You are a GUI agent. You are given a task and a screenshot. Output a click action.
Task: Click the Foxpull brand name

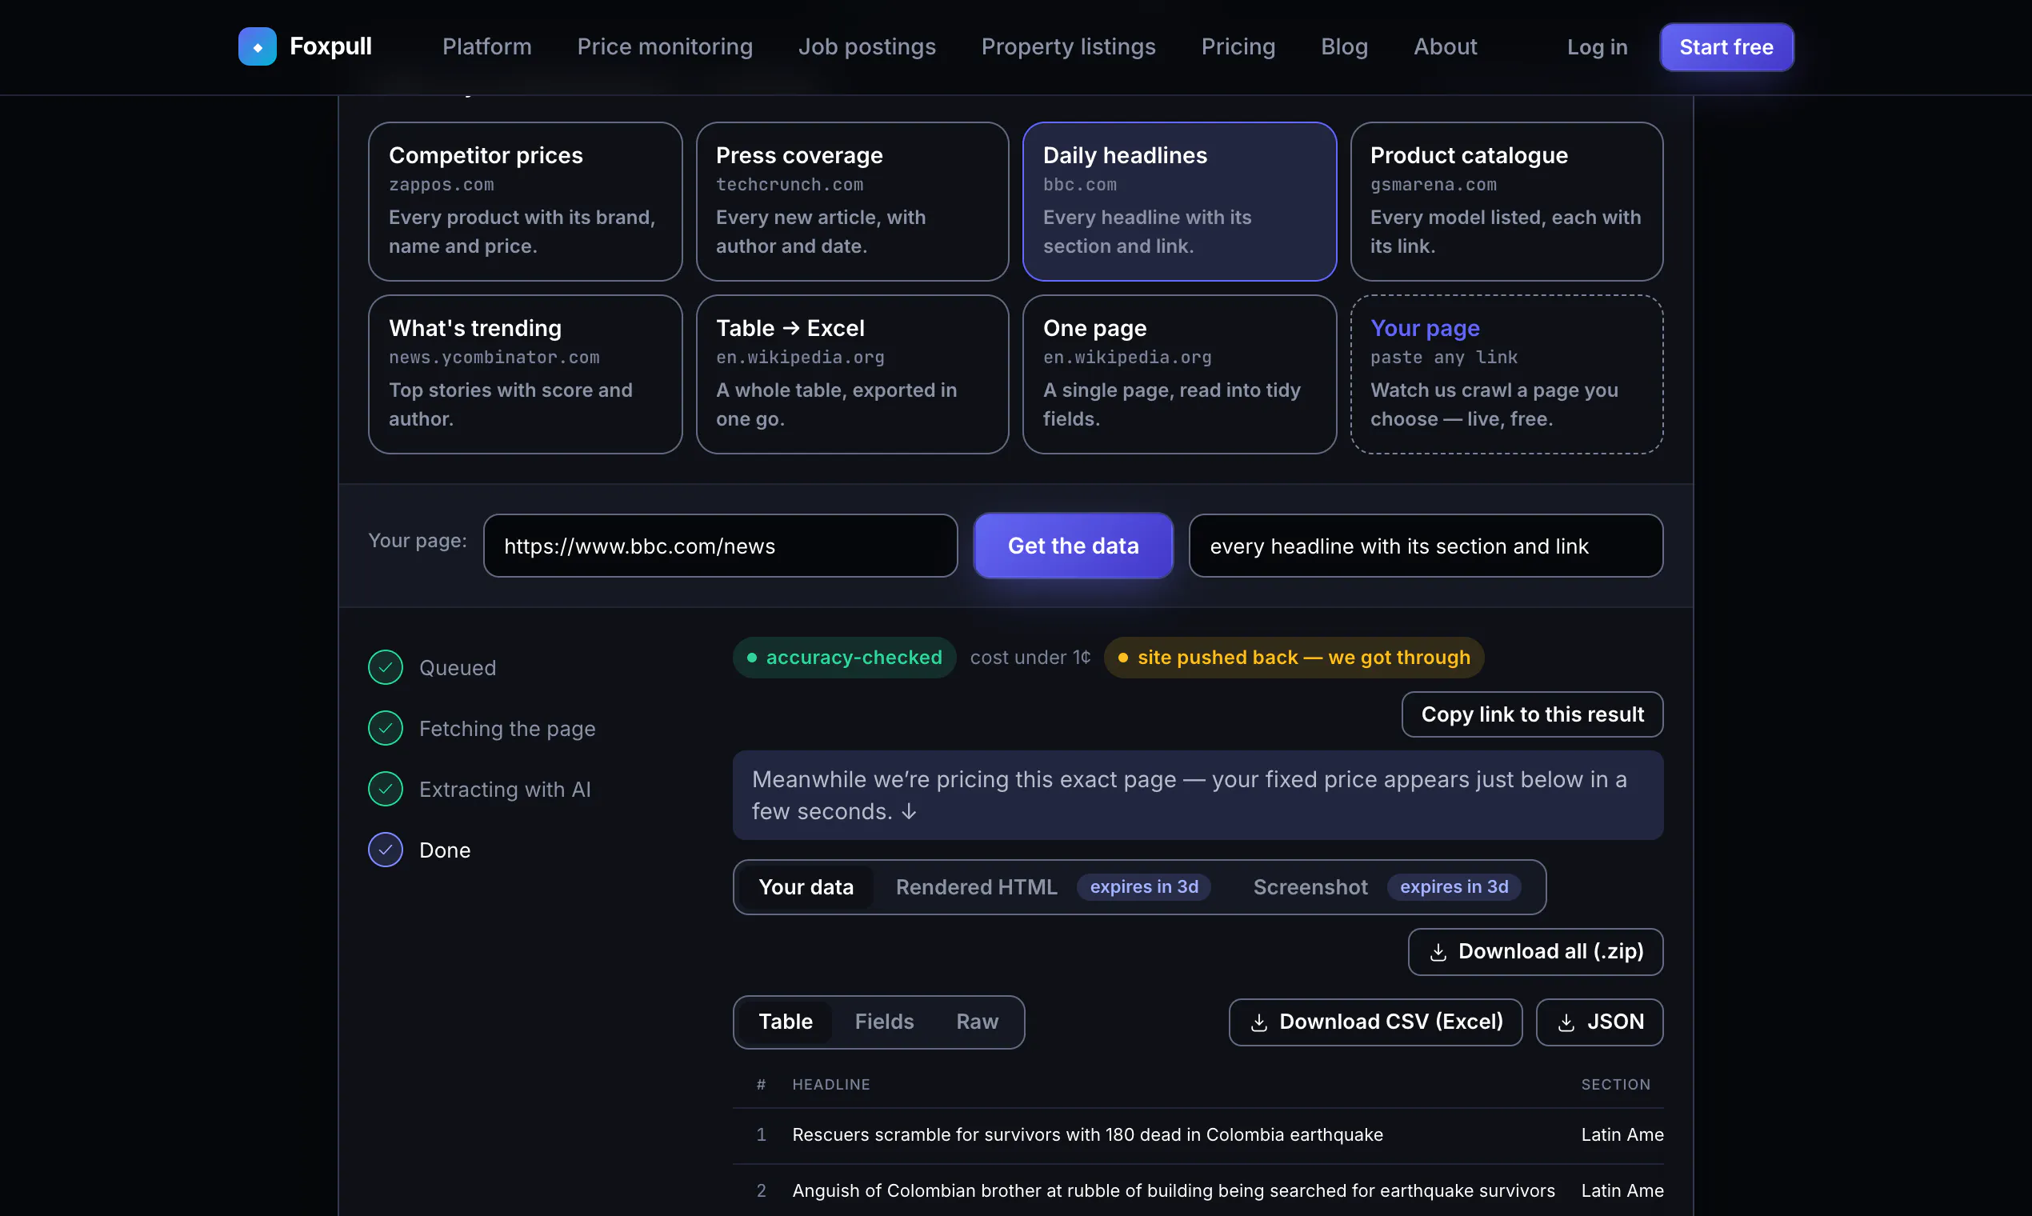(x=330, y=46)
